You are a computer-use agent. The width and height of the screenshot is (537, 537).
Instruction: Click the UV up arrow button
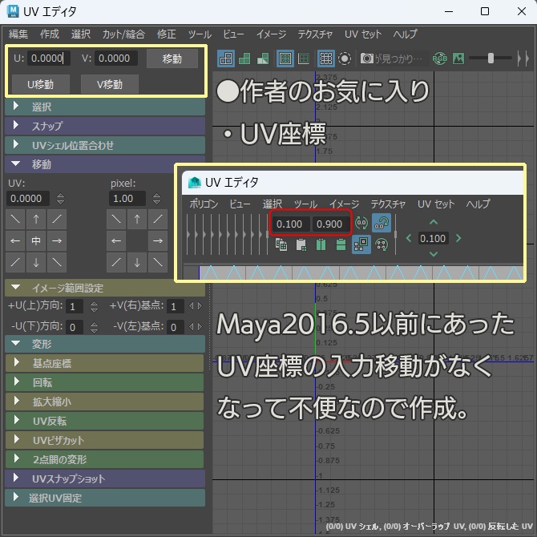(x=36, y=219)
